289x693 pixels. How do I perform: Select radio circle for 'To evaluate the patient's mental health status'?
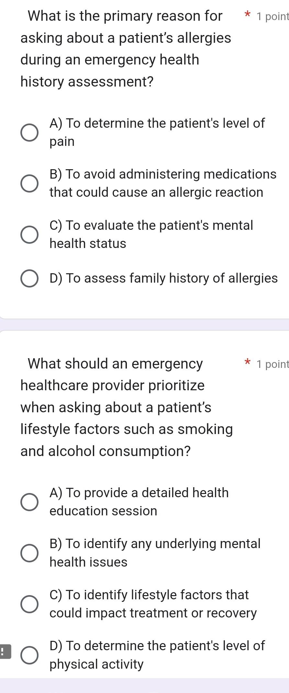tap(29, 234)
